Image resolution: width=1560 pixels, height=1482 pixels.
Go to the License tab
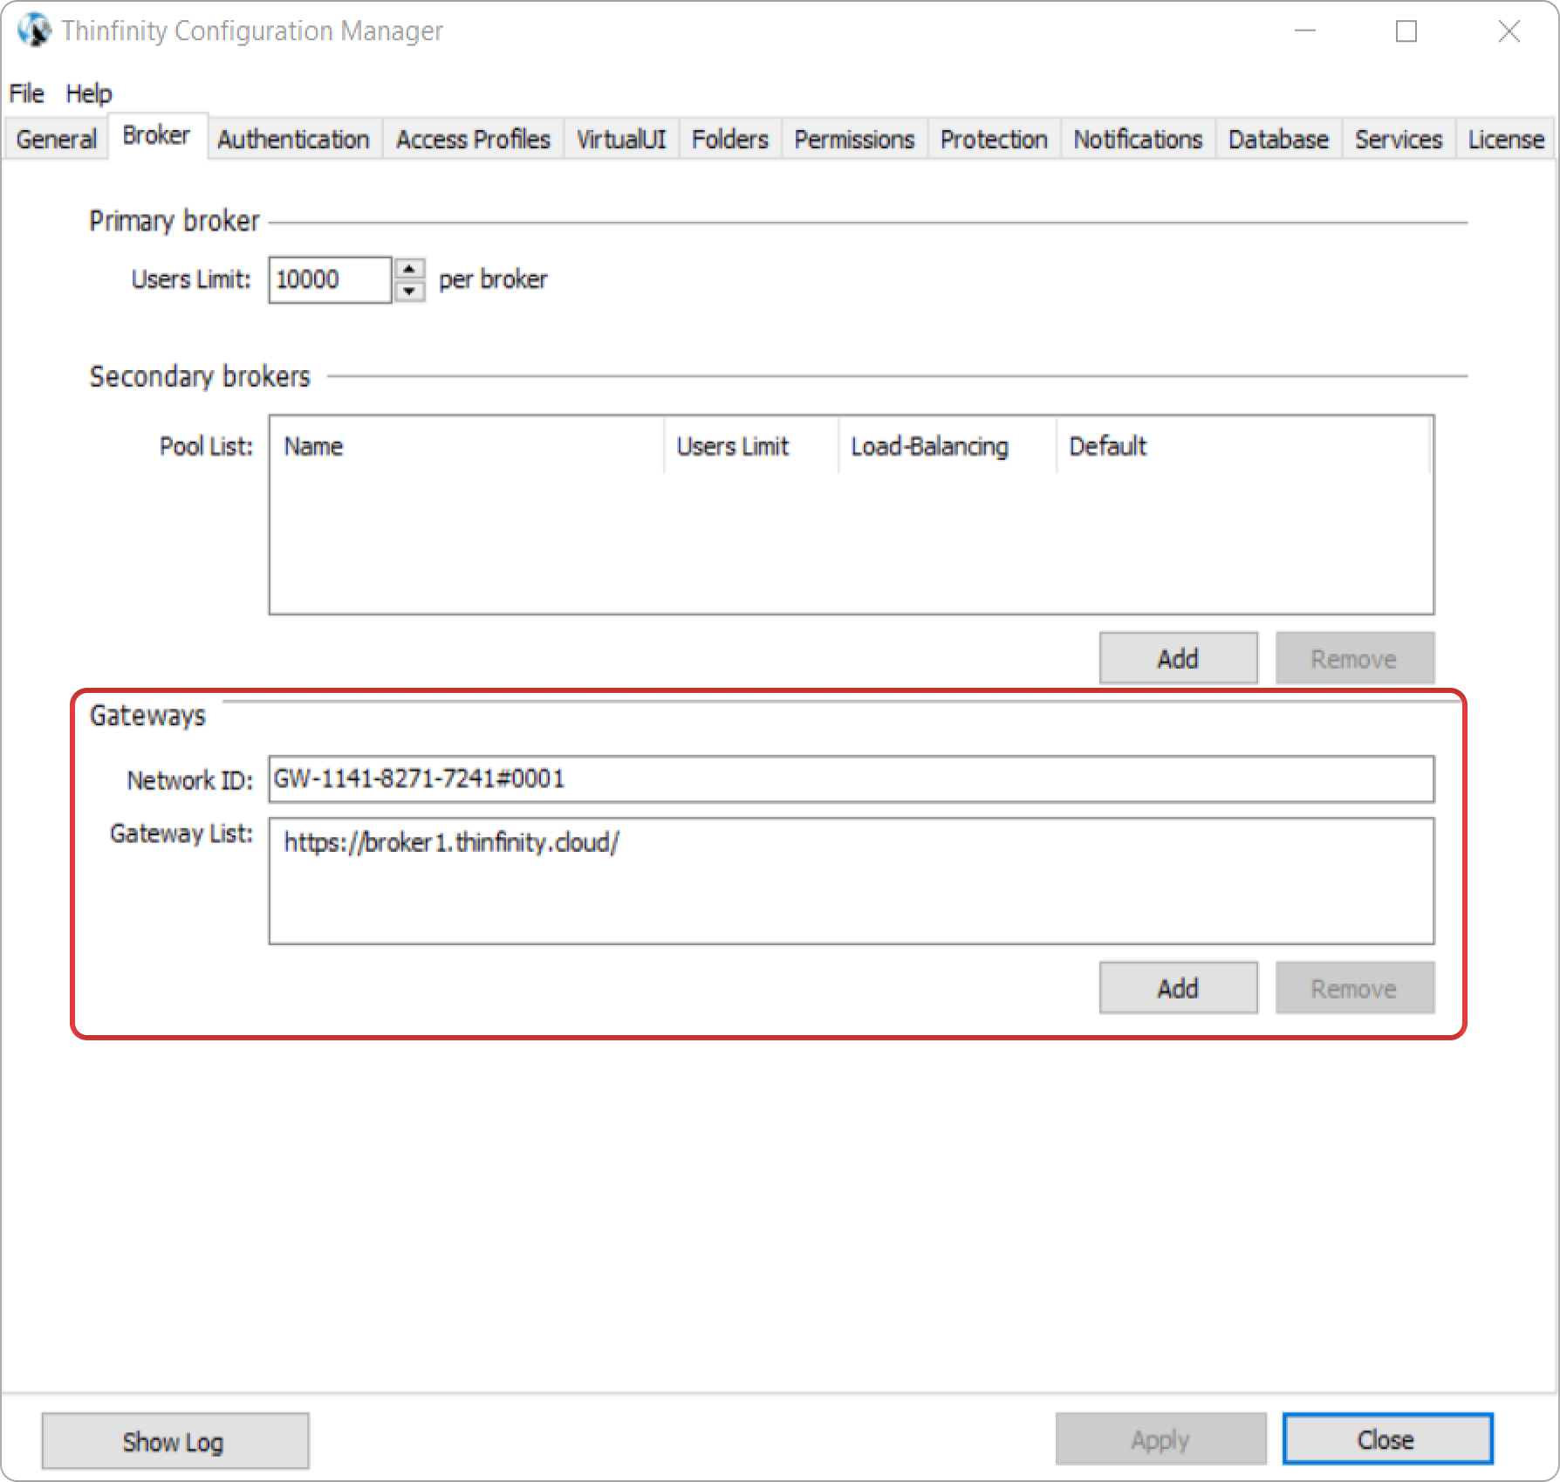[x=1506, y=140]
